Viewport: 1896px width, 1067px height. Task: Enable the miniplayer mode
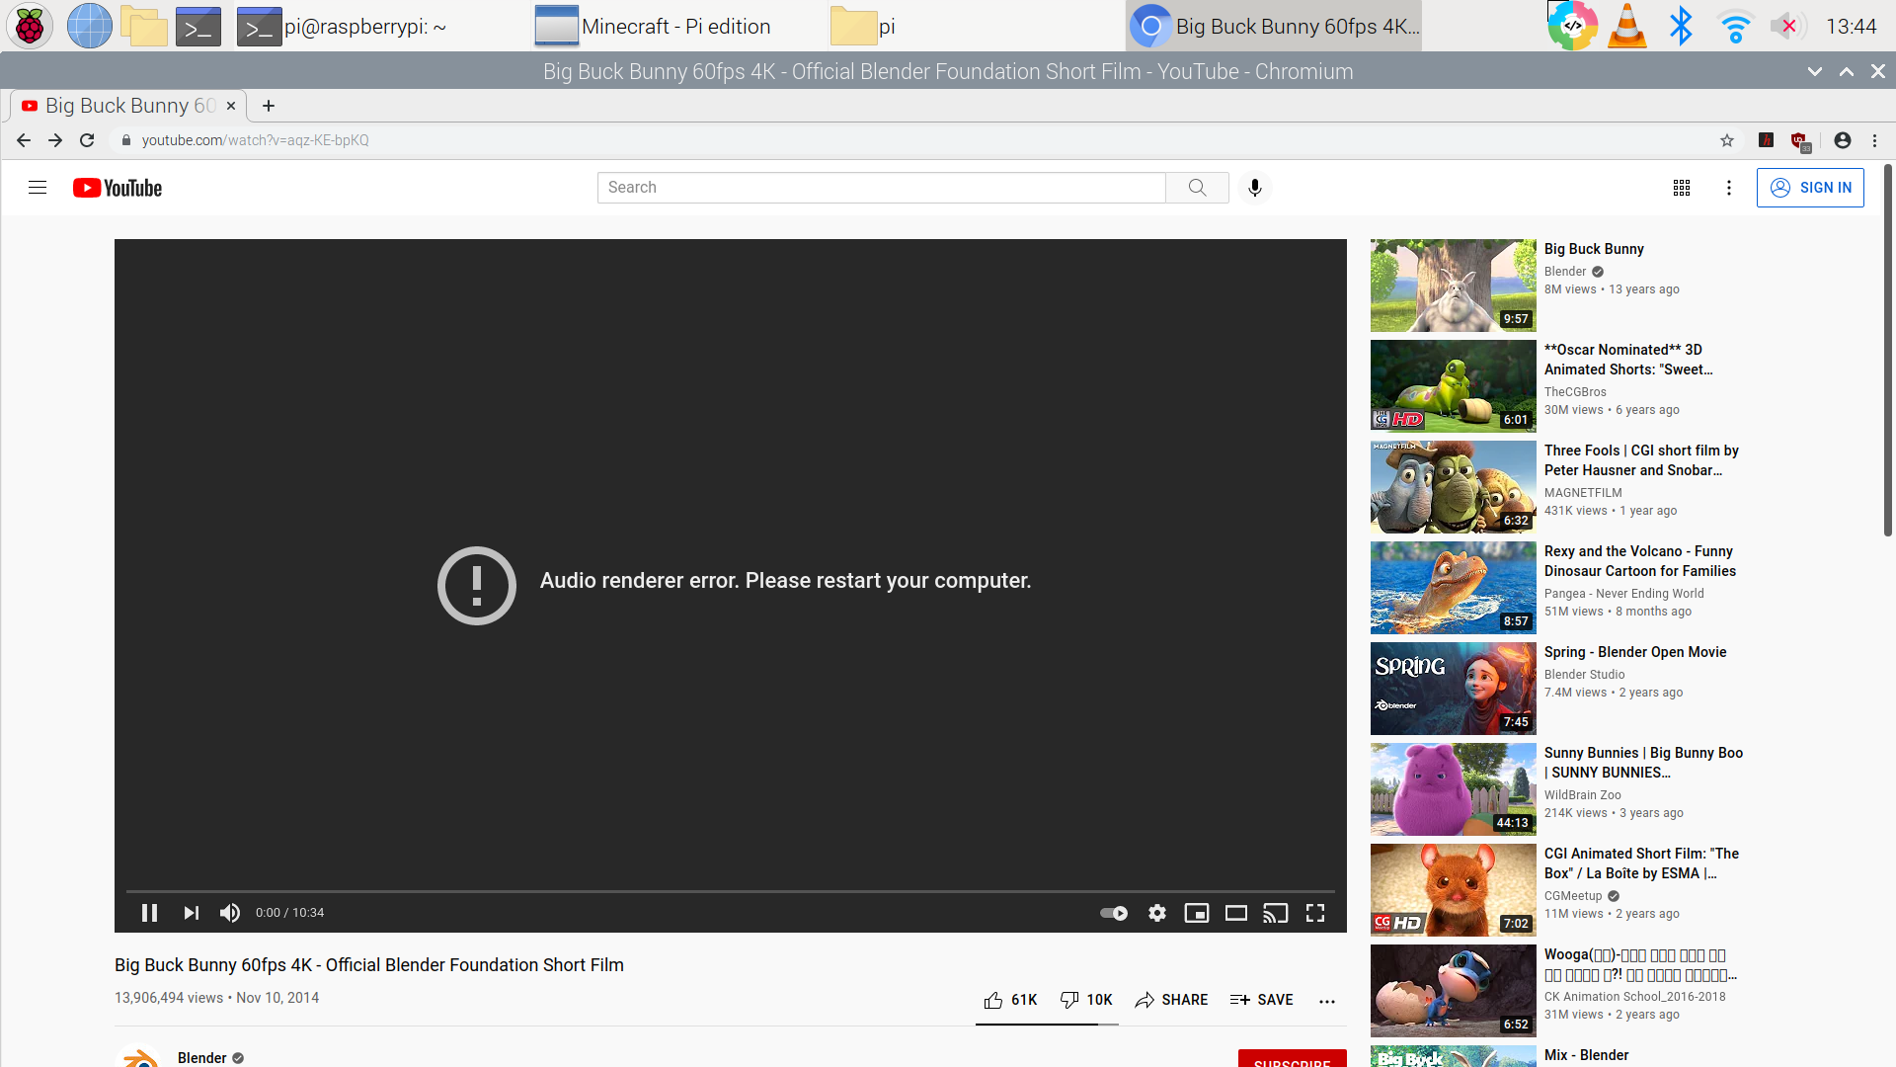(x=1197, y=913)
